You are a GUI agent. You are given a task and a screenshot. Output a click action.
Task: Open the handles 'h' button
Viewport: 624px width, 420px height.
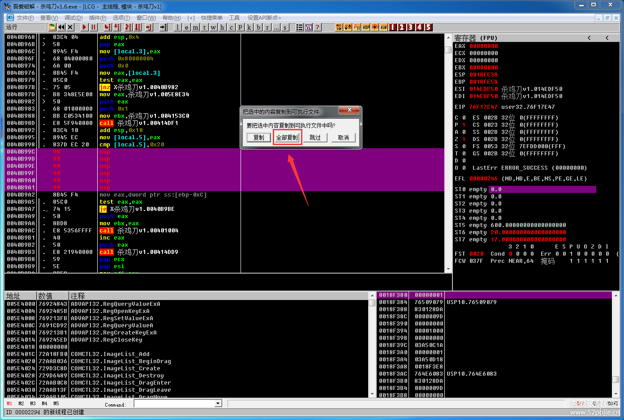point(223,27)
